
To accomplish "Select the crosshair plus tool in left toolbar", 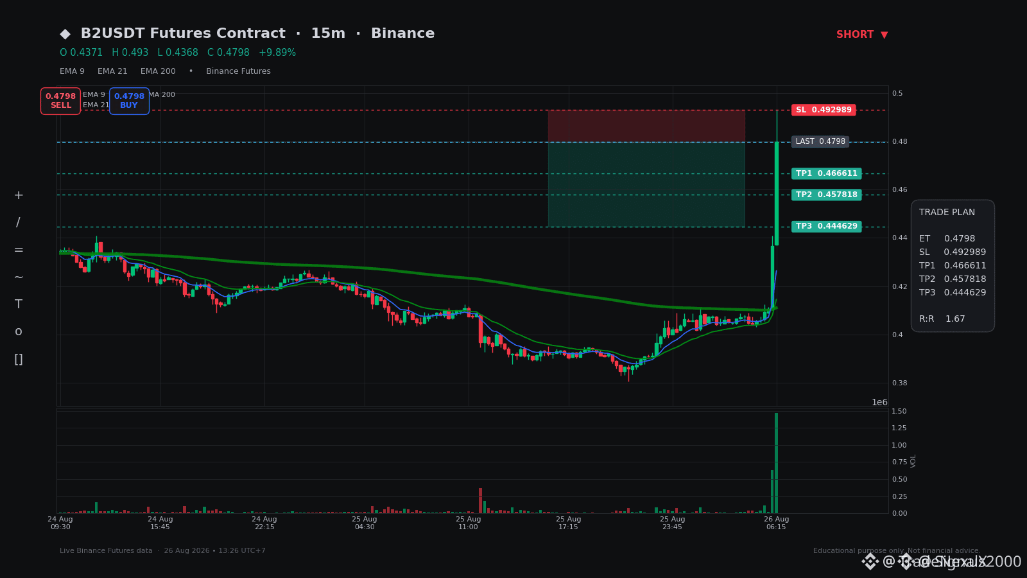I will pyautogui.click(x=19, y=195).
